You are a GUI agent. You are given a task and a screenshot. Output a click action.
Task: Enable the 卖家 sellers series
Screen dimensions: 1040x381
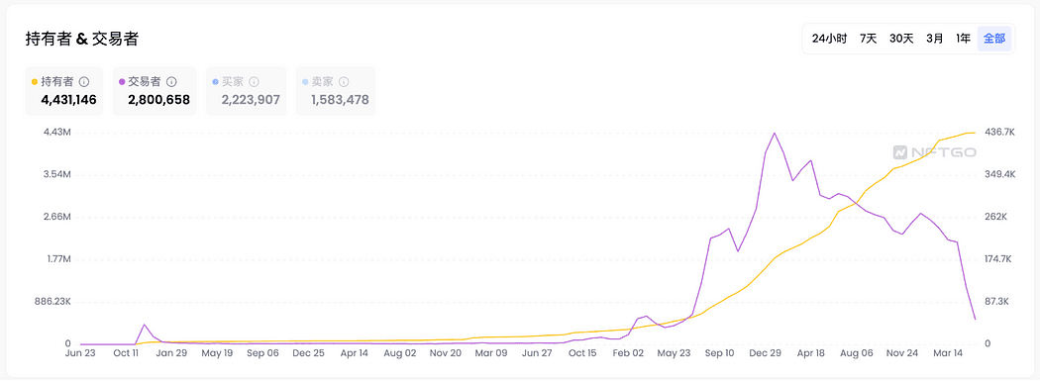336,91
